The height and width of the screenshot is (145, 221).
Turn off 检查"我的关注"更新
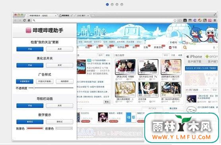tap(60, 49)
